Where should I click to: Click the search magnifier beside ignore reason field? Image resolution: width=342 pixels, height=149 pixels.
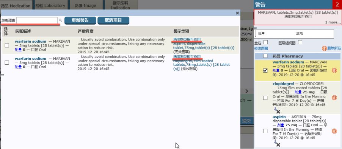tap(60, 20)
